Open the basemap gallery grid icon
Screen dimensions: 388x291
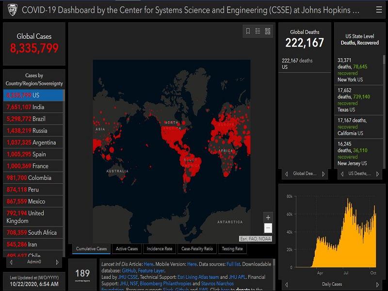click(268, 31)
